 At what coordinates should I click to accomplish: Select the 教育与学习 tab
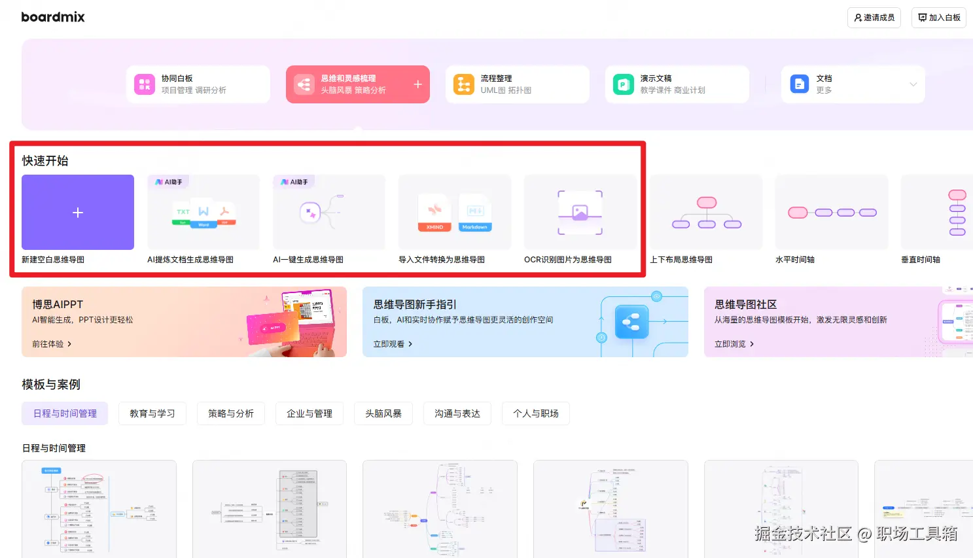tap(152, 413)
